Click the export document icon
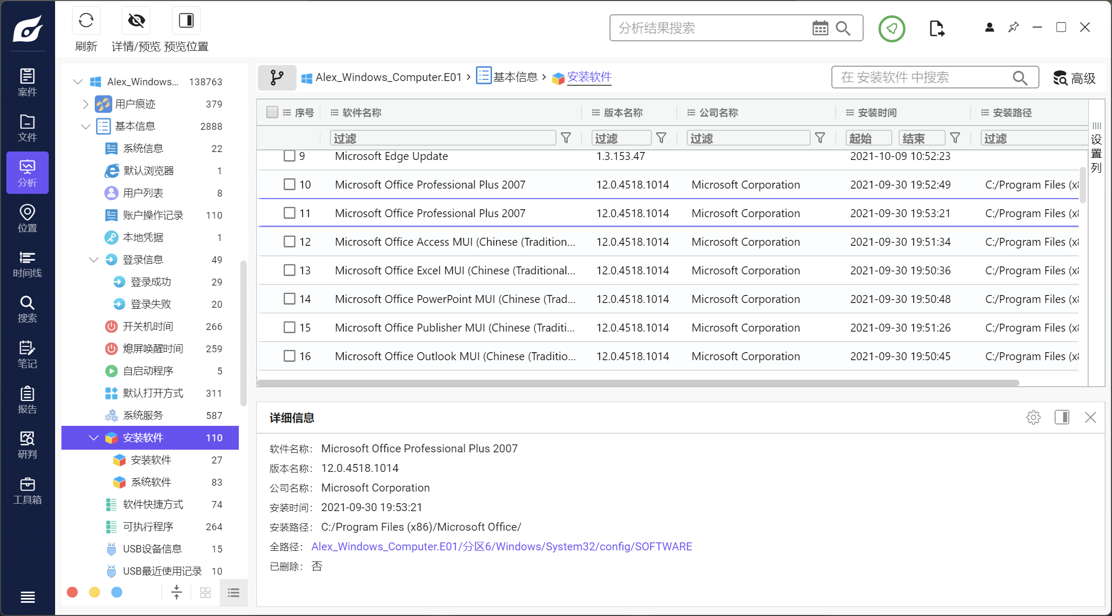 click(937, 28)
